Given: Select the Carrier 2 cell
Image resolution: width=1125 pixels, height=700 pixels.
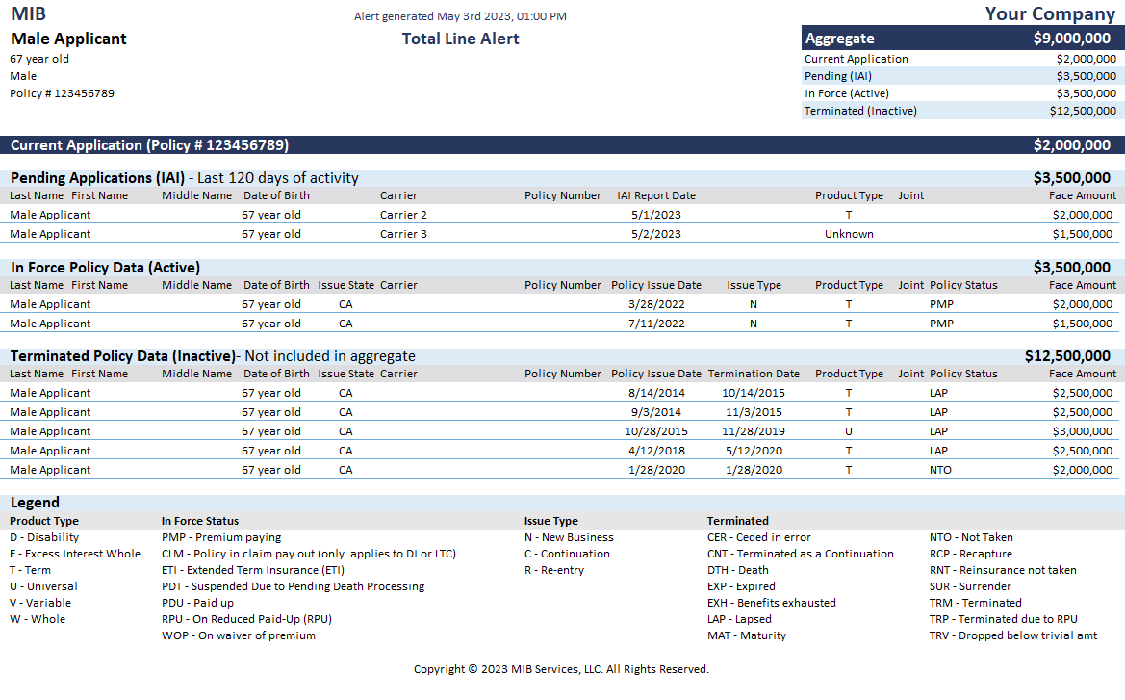Looking at the screenshot, I should [x=403, y=215].
